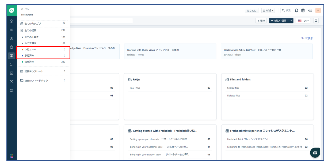
Task: Click the gift box icon
Action: coord(303,10)
